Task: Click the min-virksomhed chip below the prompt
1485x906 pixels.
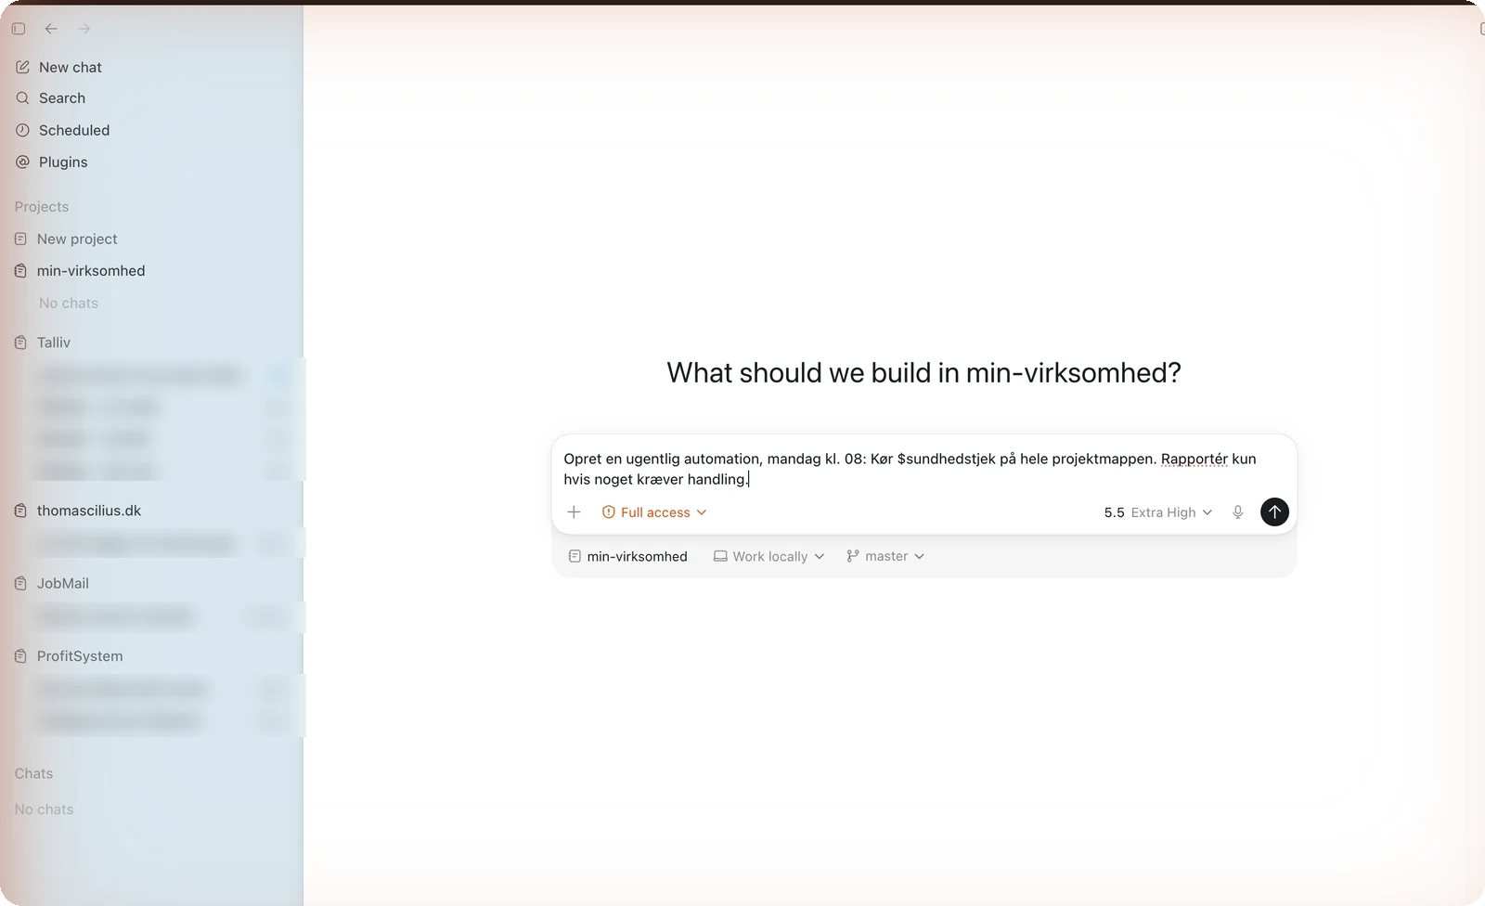Action: 627,556
